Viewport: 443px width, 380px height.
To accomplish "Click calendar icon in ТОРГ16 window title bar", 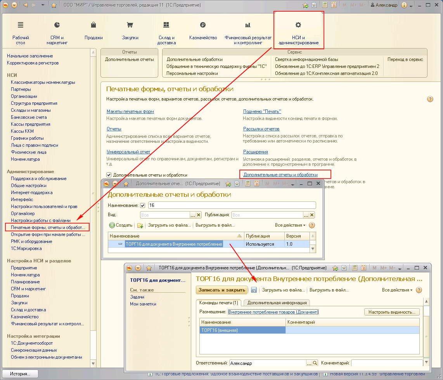I will tap(363, 268).
